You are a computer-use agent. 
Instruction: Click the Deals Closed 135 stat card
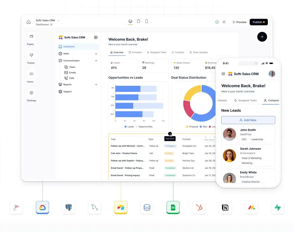click(185, 65)
